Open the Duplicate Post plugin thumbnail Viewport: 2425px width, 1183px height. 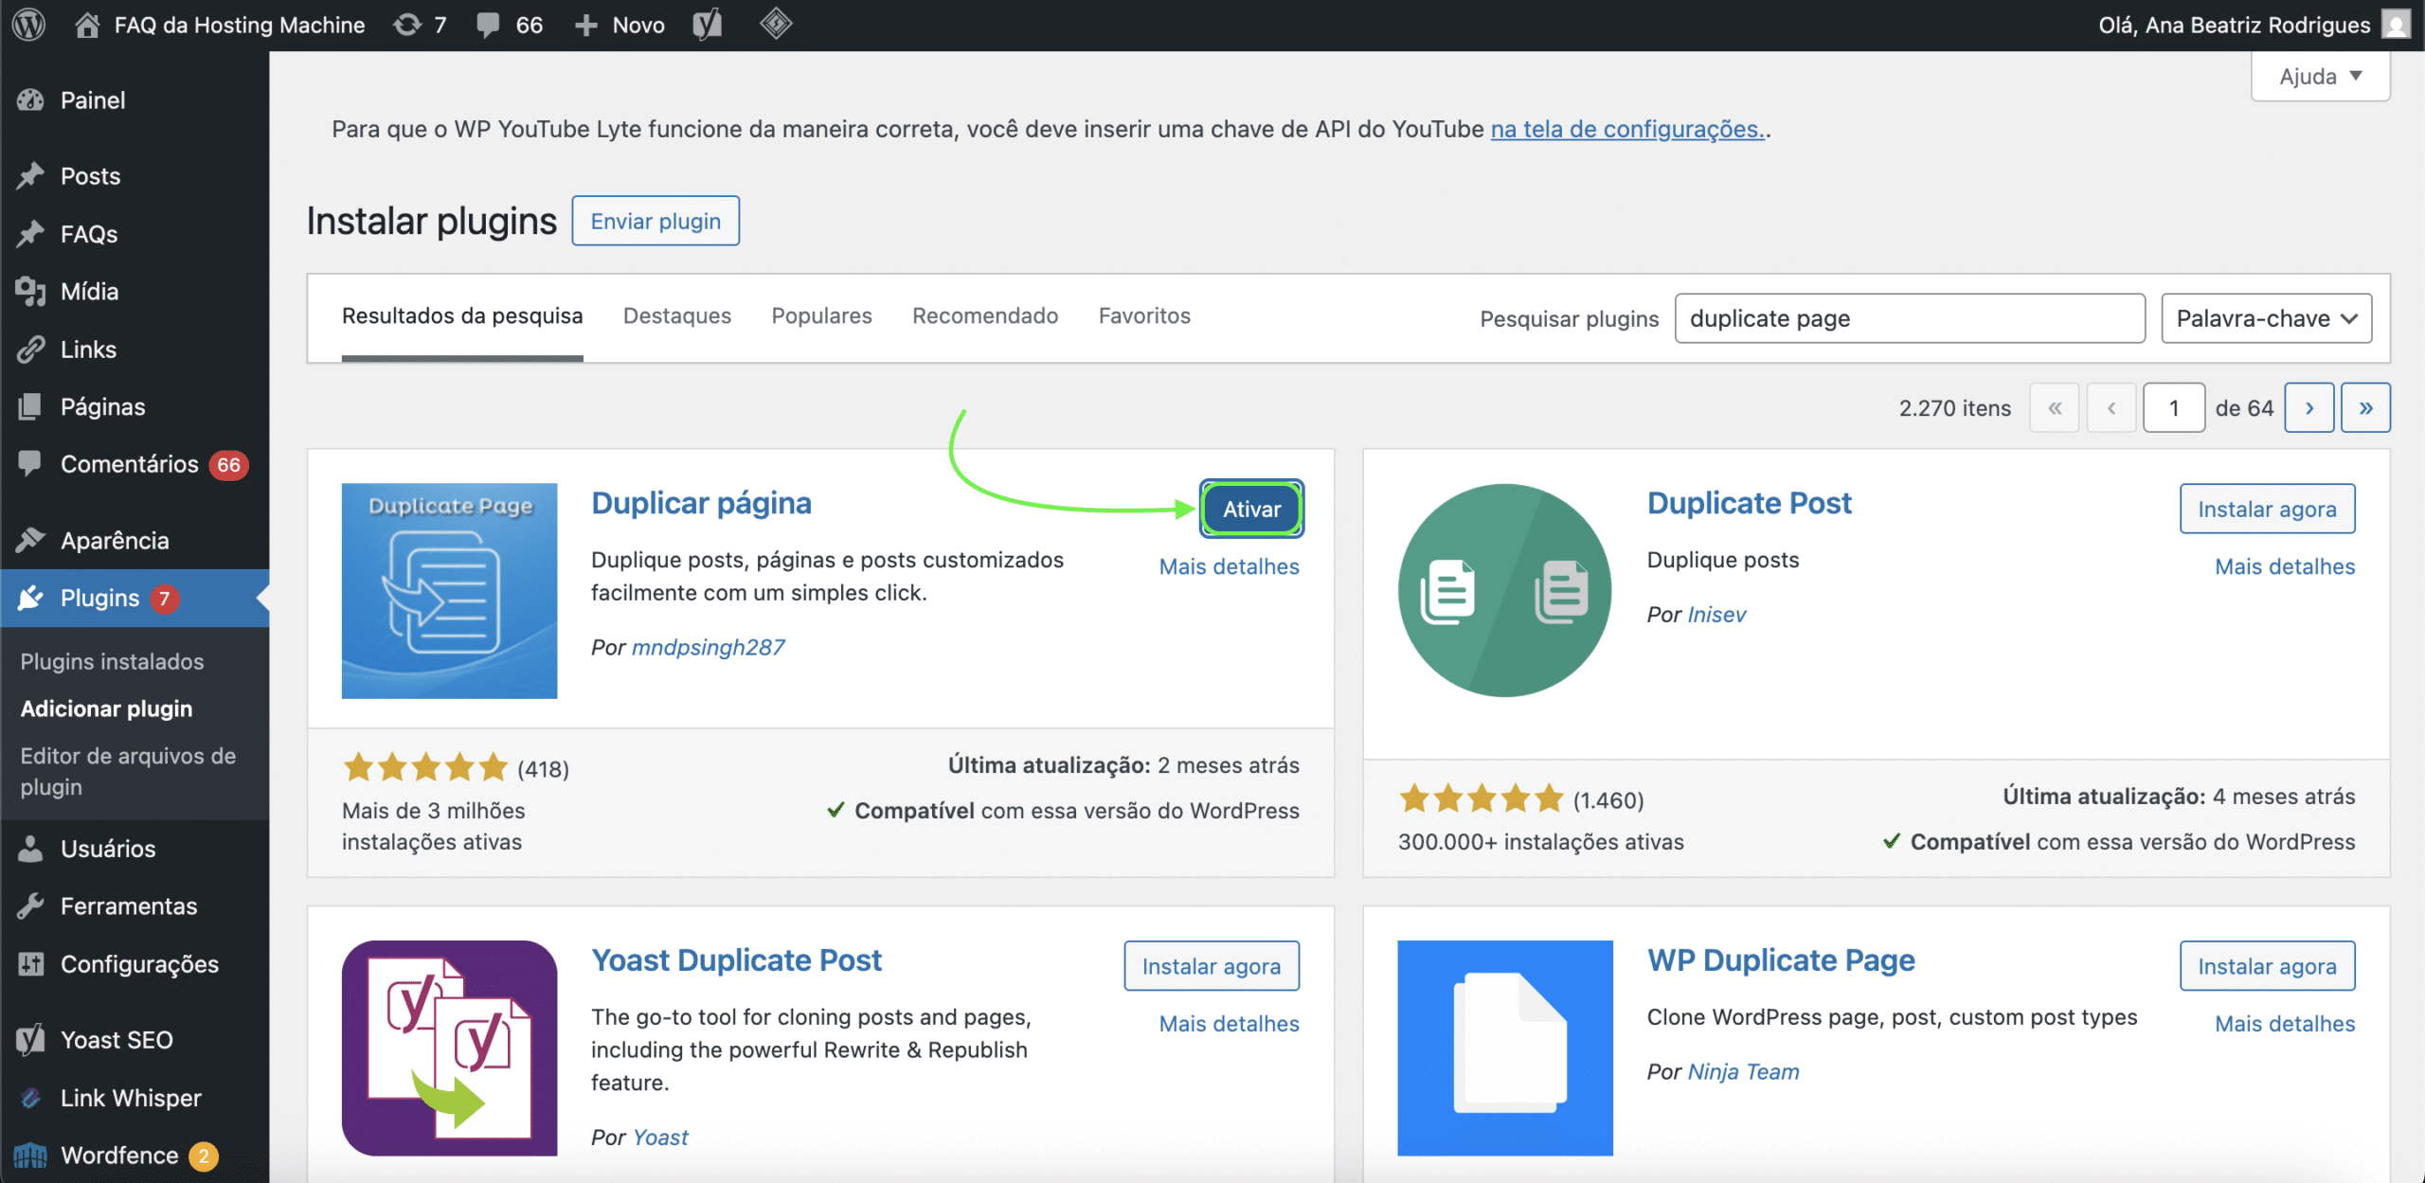click(x=1505, y=591)
